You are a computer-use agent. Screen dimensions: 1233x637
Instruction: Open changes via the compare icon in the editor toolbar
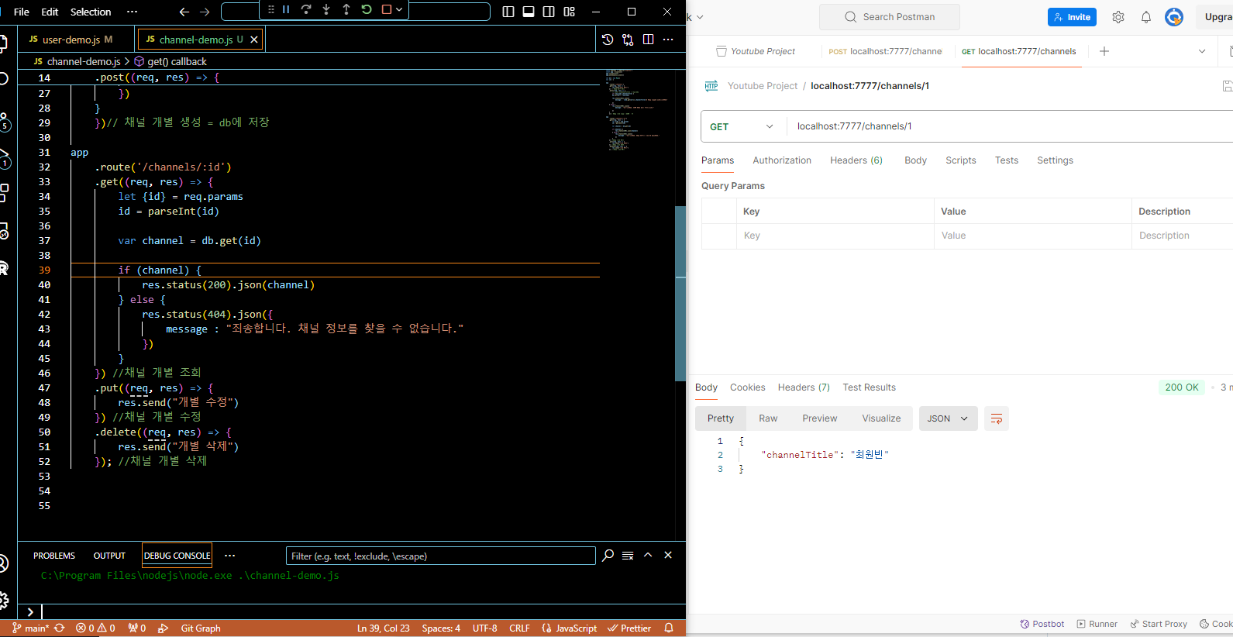click(628, 40)
